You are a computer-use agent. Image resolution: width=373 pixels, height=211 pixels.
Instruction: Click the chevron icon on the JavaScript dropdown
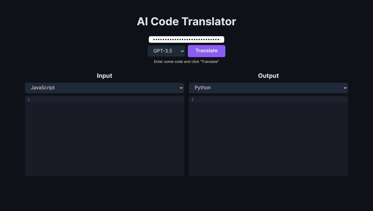(x=181, y=88)
